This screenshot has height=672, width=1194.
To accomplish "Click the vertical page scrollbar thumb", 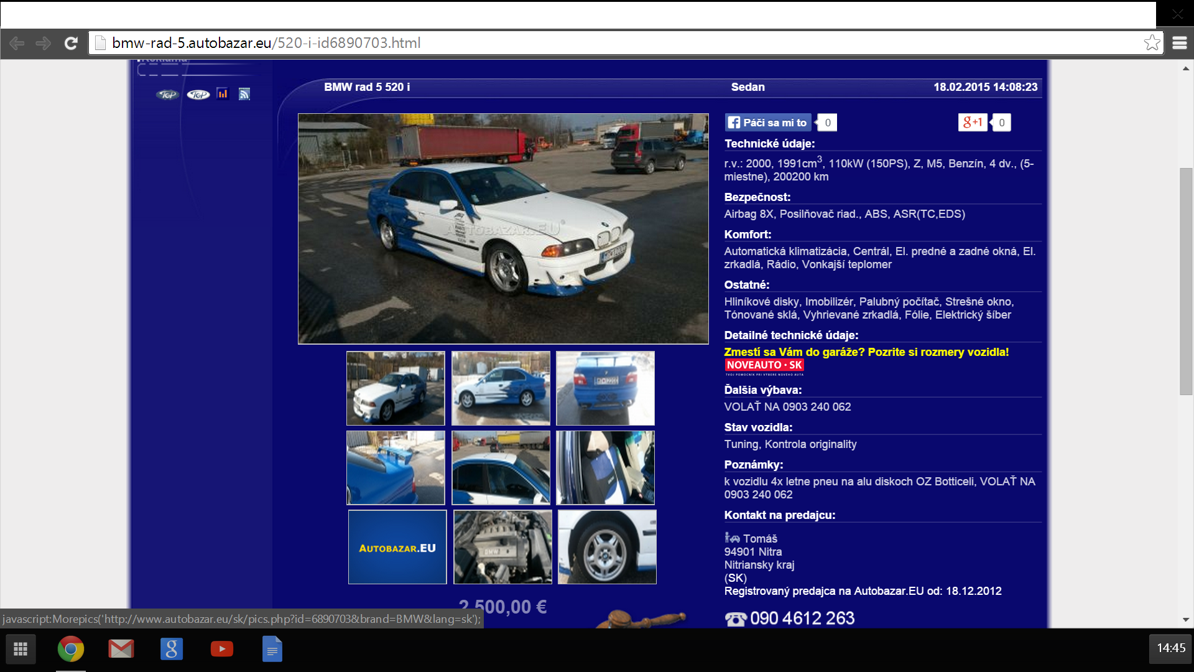I will (1186, 280).
